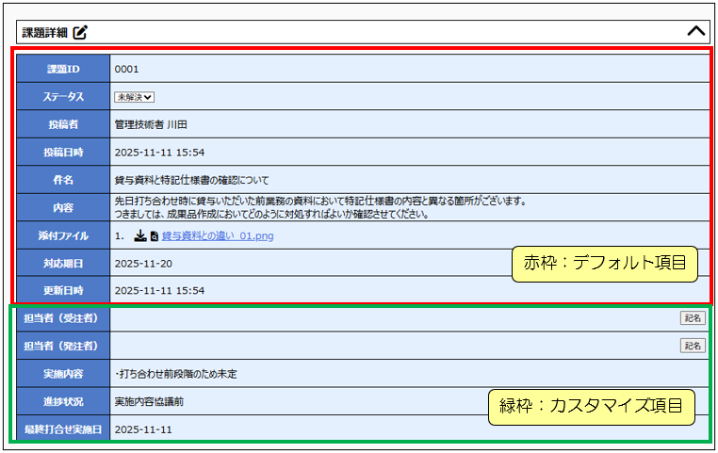This screenshot has height=453, width=718.
Task: Click the 最終打合せ実施日 date 2025-11-11
Action: click(143, 429)
